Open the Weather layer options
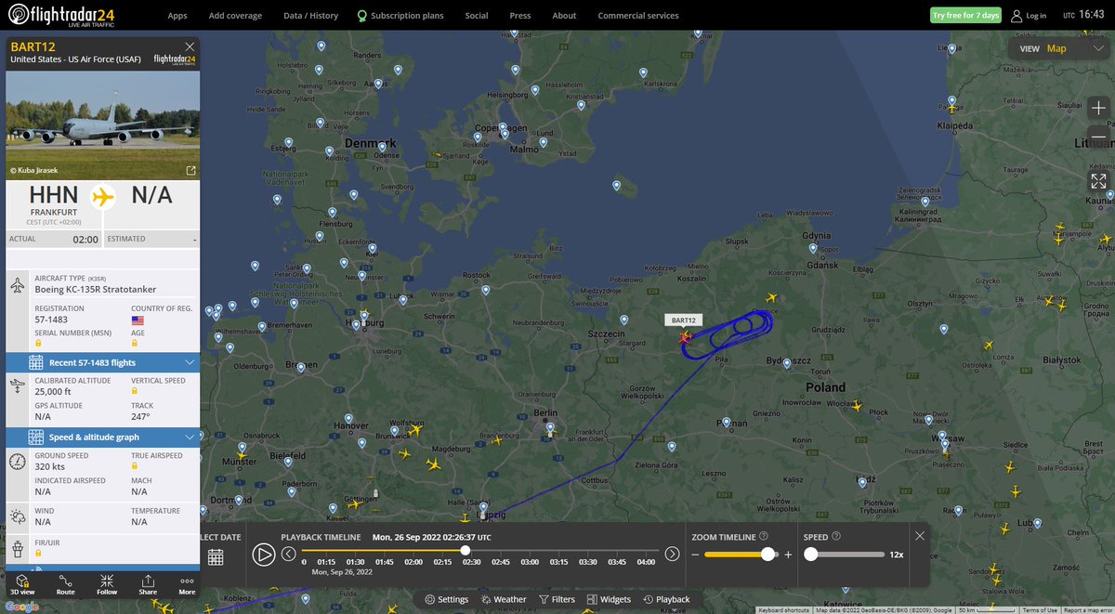 point(504,599)
